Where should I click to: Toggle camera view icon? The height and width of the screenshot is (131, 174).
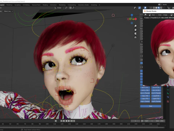click(x=136, y=33)
